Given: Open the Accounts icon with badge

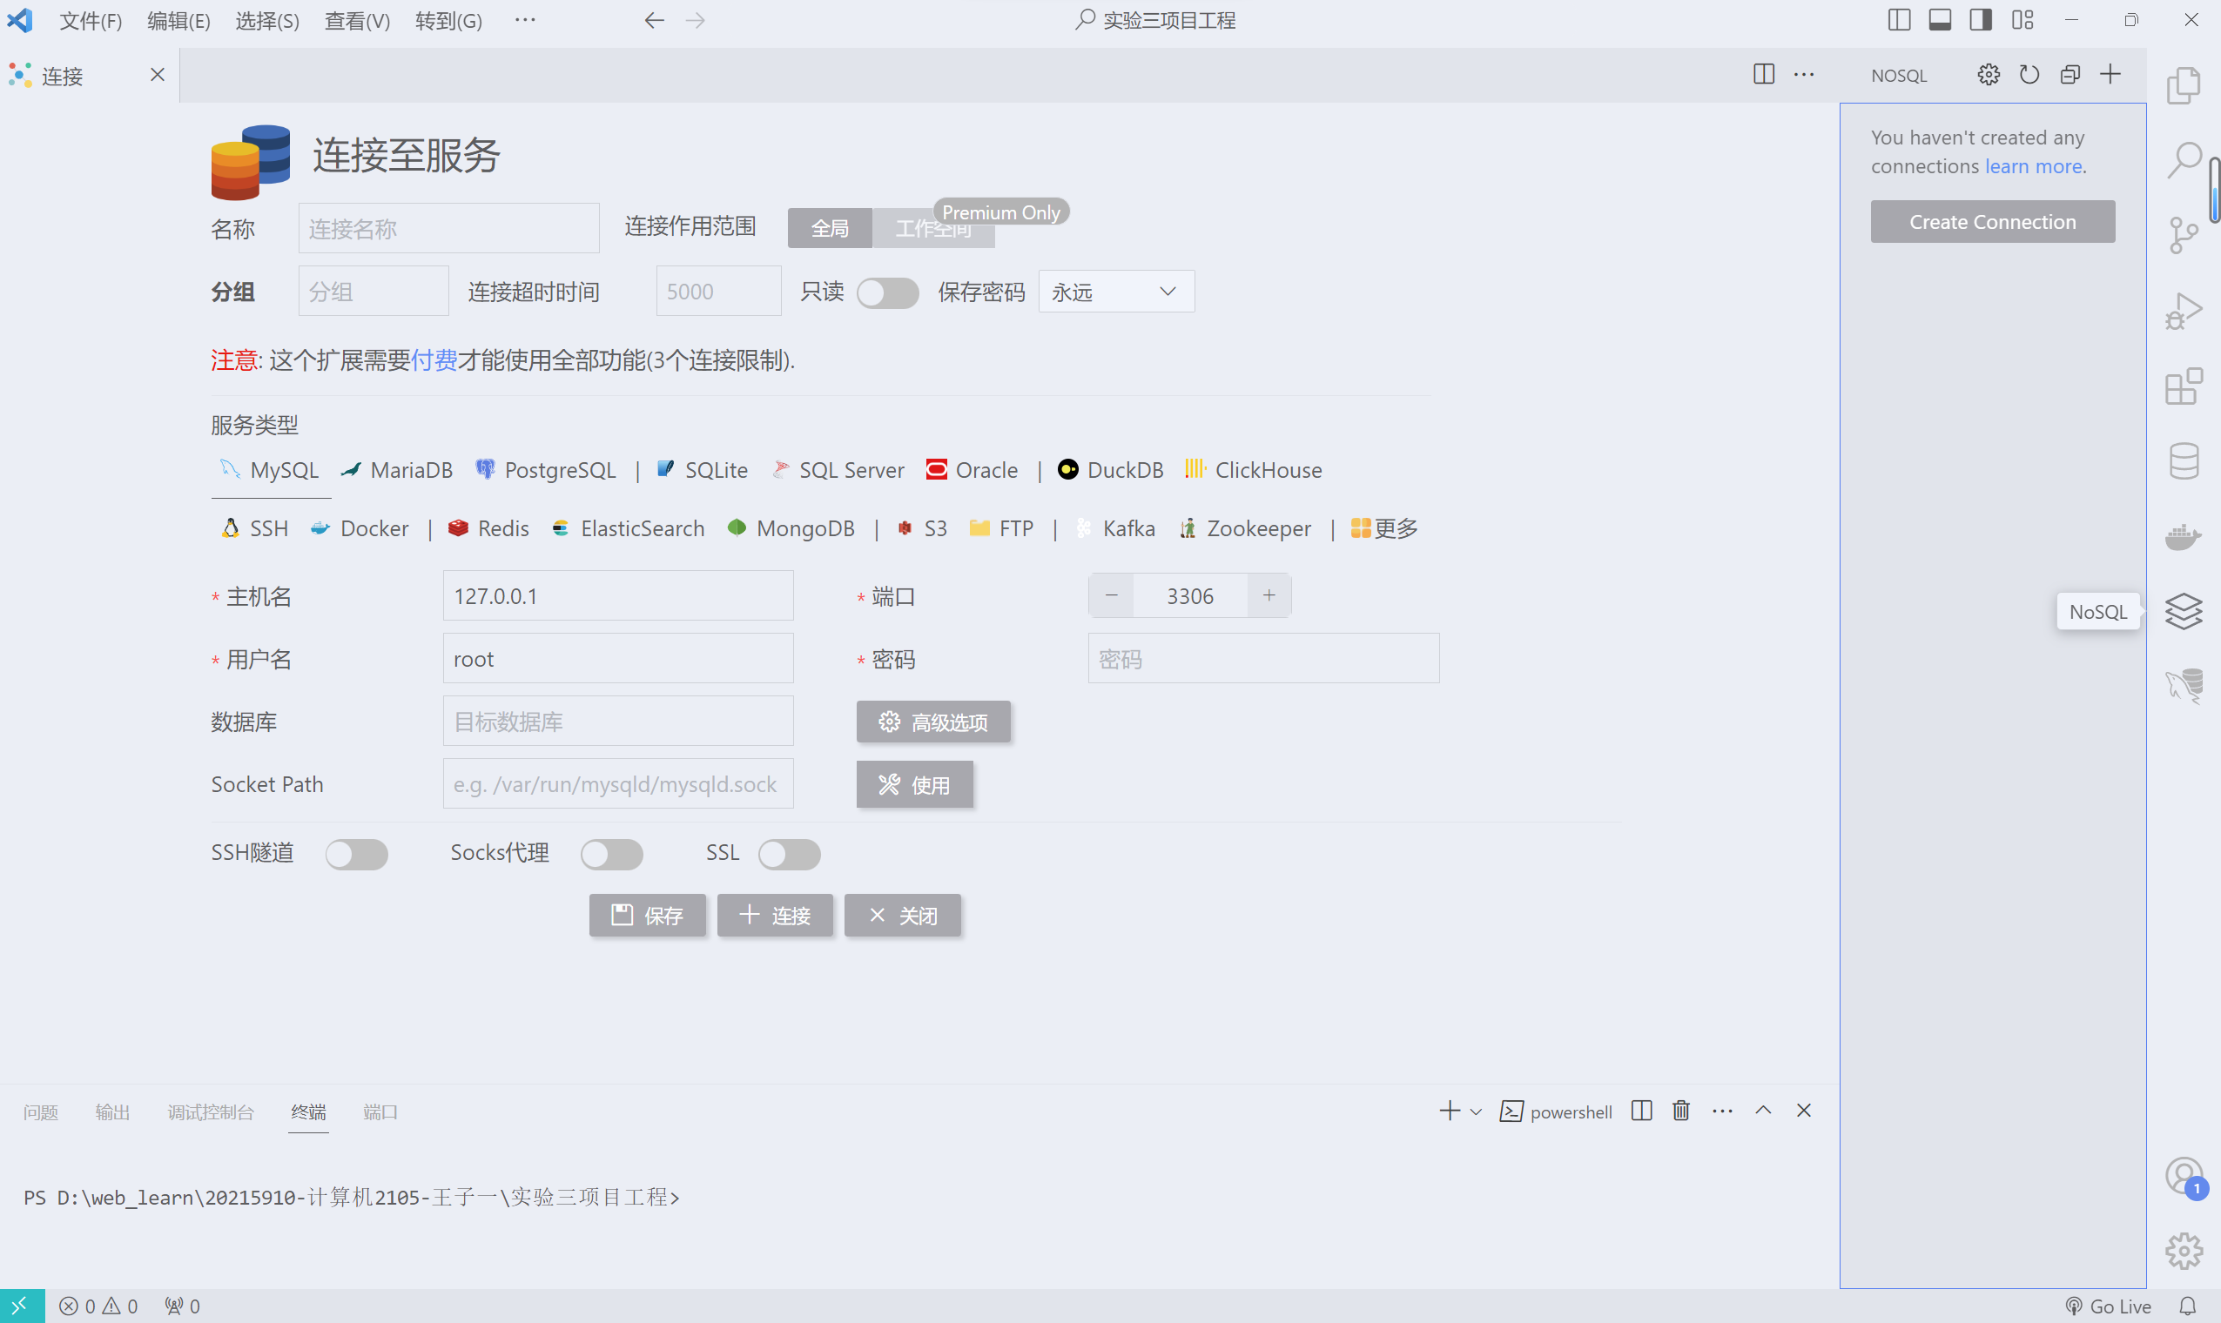Looking at the screenshot, I should (x=2184, y=1178).
